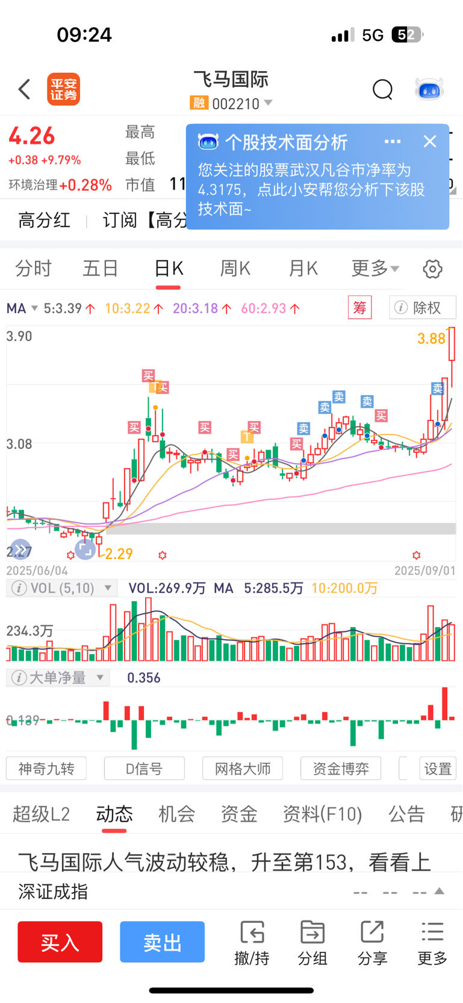The width and height of the screenshot is (463, 1003).
Task: Open chart settings gear icon
Action: [x=432, y=269]
